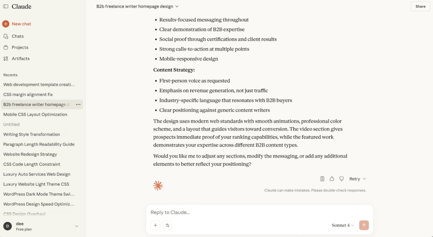
Task: Expand the dee account menu
Action: (x=77, y=226)
